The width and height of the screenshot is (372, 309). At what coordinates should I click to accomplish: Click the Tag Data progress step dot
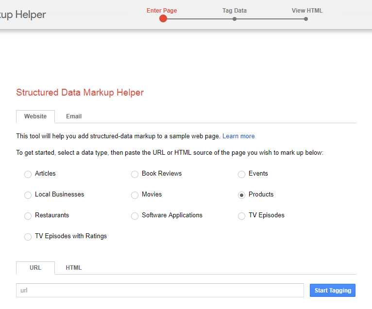[x=235, y=19]
